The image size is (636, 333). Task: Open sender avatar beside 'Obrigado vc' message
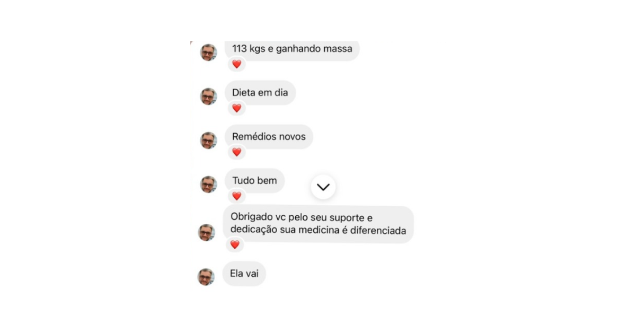pyautogui.click(x=207, y=232)
